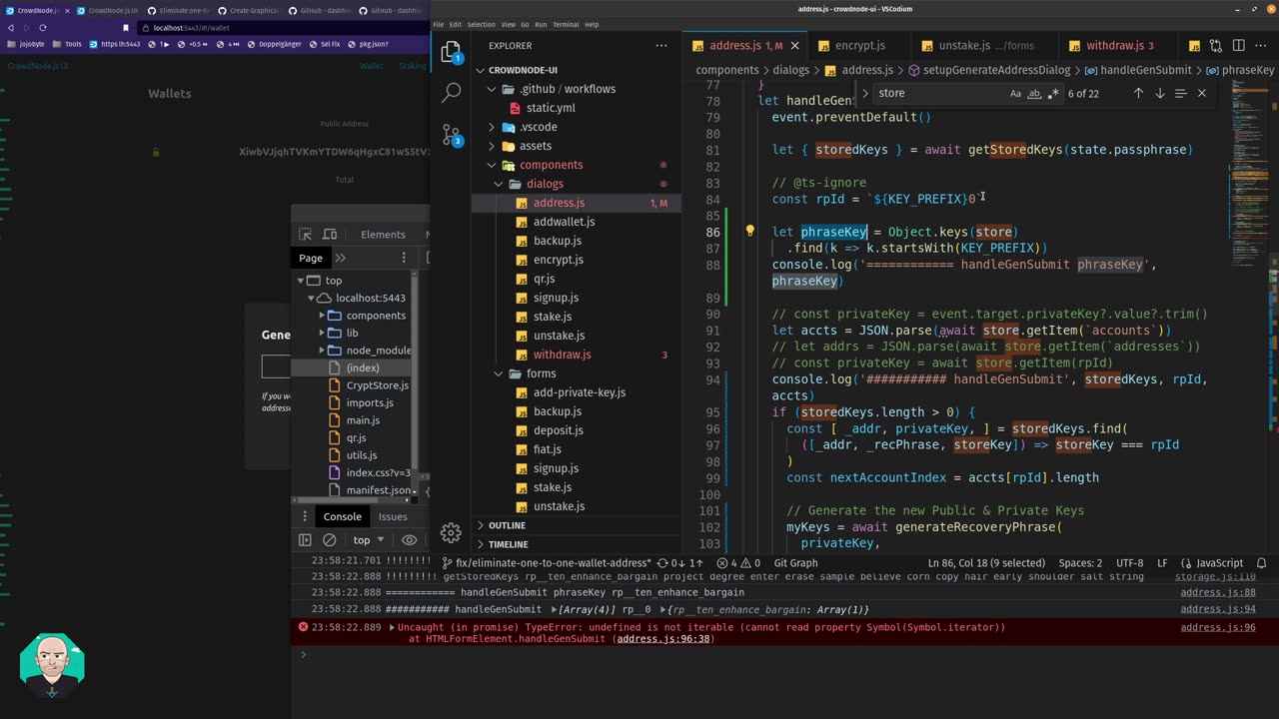Open the top context dropdown in console
Screen dimensions: 1279x719
click(369, 540)
